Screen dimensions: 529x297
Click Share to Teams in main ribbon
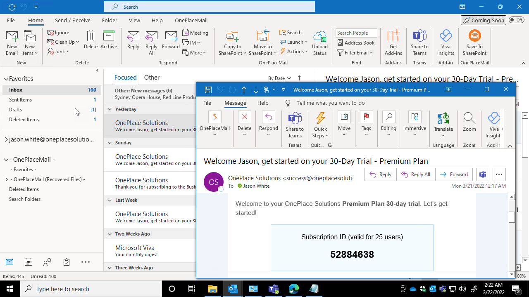(x=419, y=43)
